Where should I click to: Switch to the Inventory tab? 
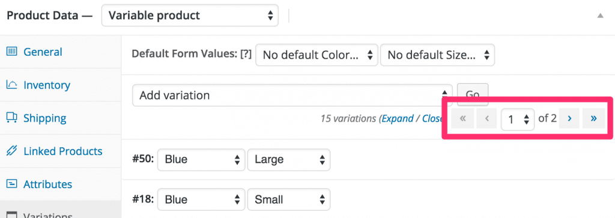coord(46,85)
